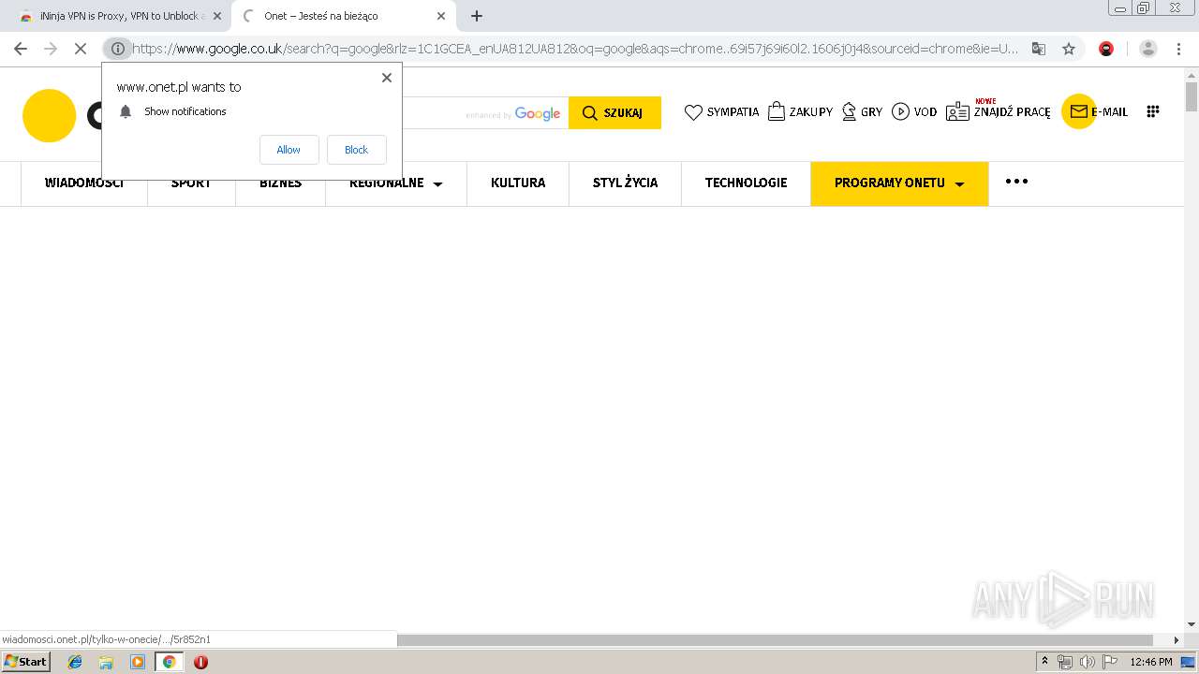Show hidden system tray icons
This screenshot has height=674, width=1199.
pyautogui.click(x=1045, y=662)
